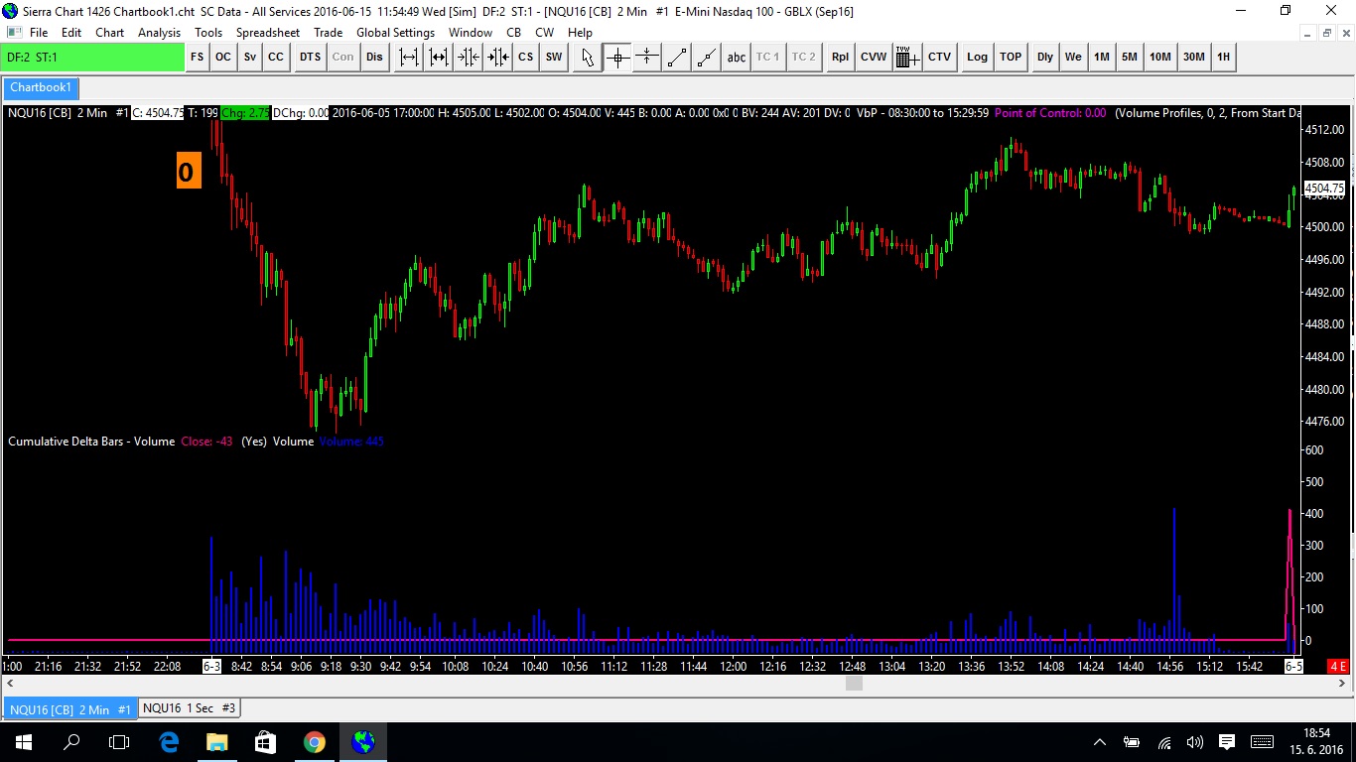Select the small-cross adjust tool
Image resolution: width=1356 pixels, height=762 pixels.
point(647,57)
